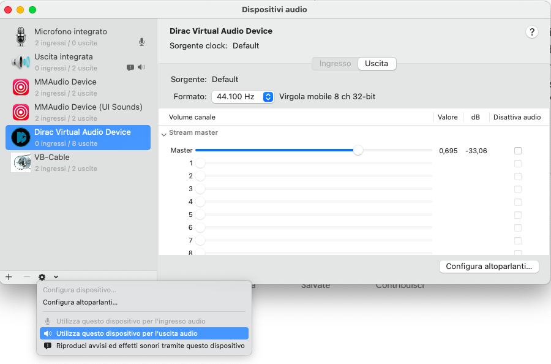Toggle mute checkbox for channel 2
Image resolution: width=551 pixels, height=364 pixels.
click(517, 176)
